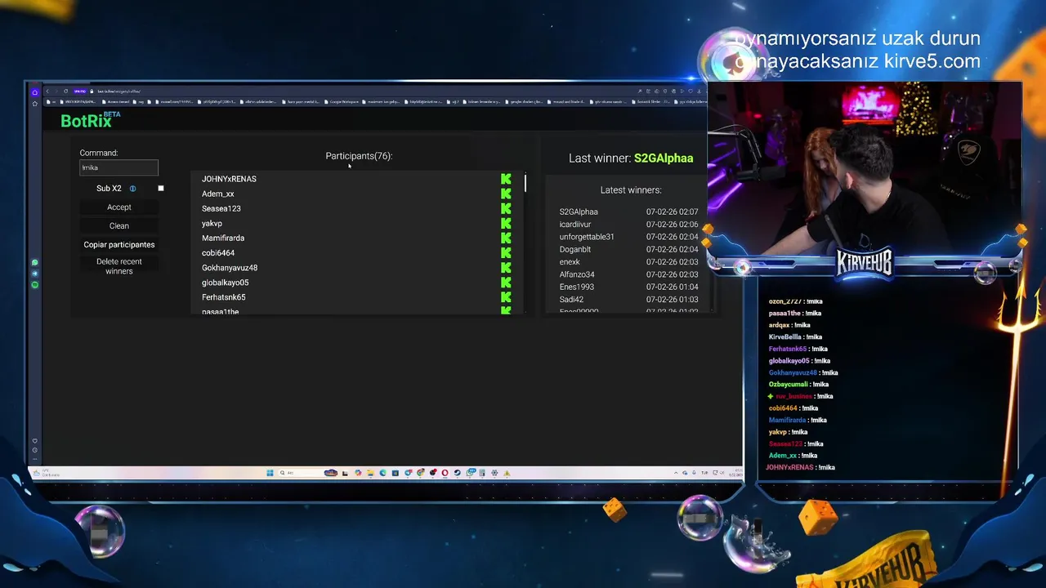Screen dimensions: 1046x588
Task: Open Spotify in the browser sidebar
Action: click(x=34, y=285)
